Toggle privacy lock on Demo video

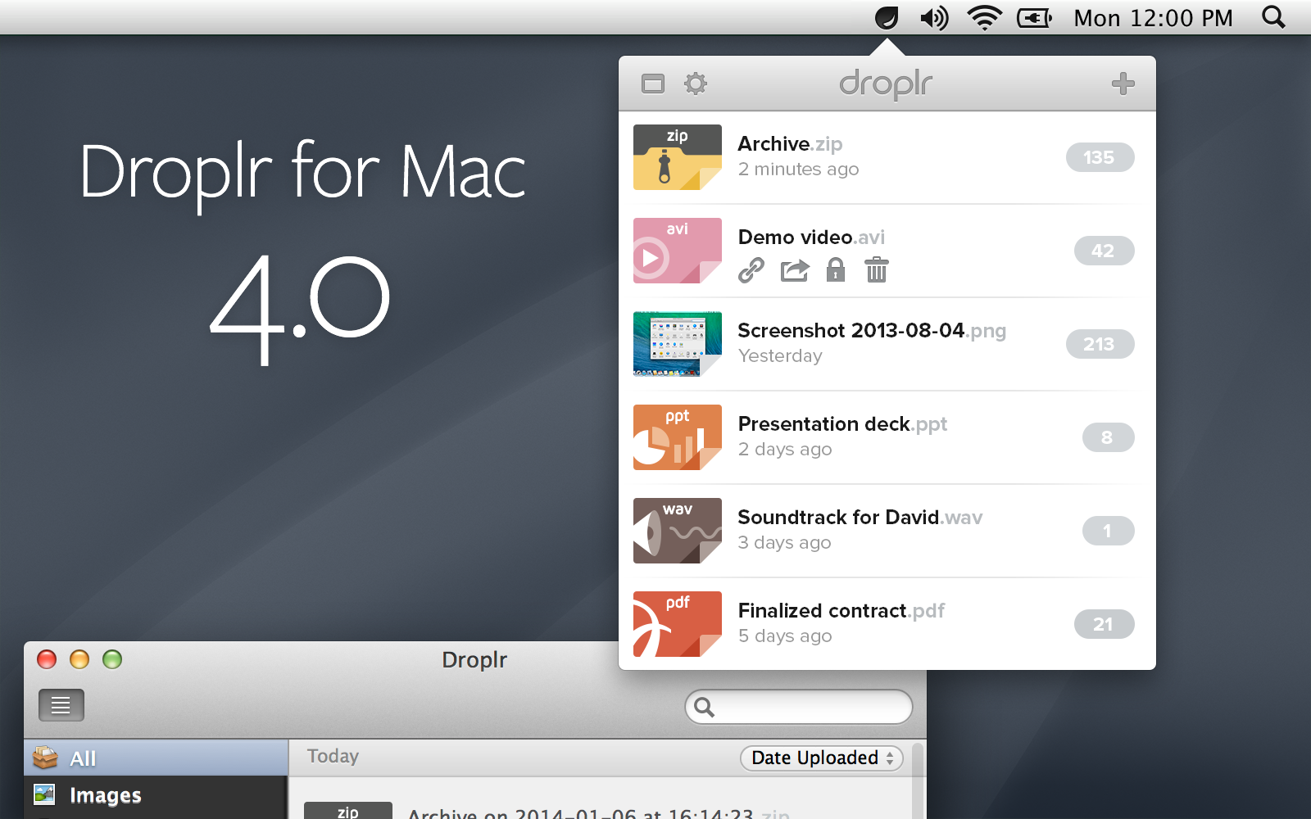tap(836, 269)
